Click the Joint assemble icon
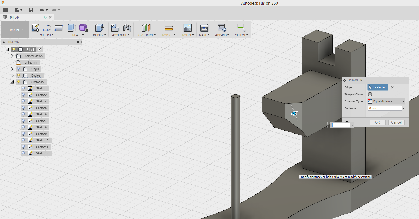The height and width of the screenshot is (219, 419). [127, 28]
